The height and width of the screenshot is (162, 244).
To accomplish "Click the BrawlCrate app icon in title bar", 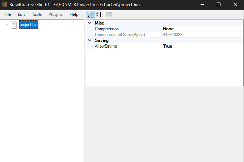I will click(5, 4).
